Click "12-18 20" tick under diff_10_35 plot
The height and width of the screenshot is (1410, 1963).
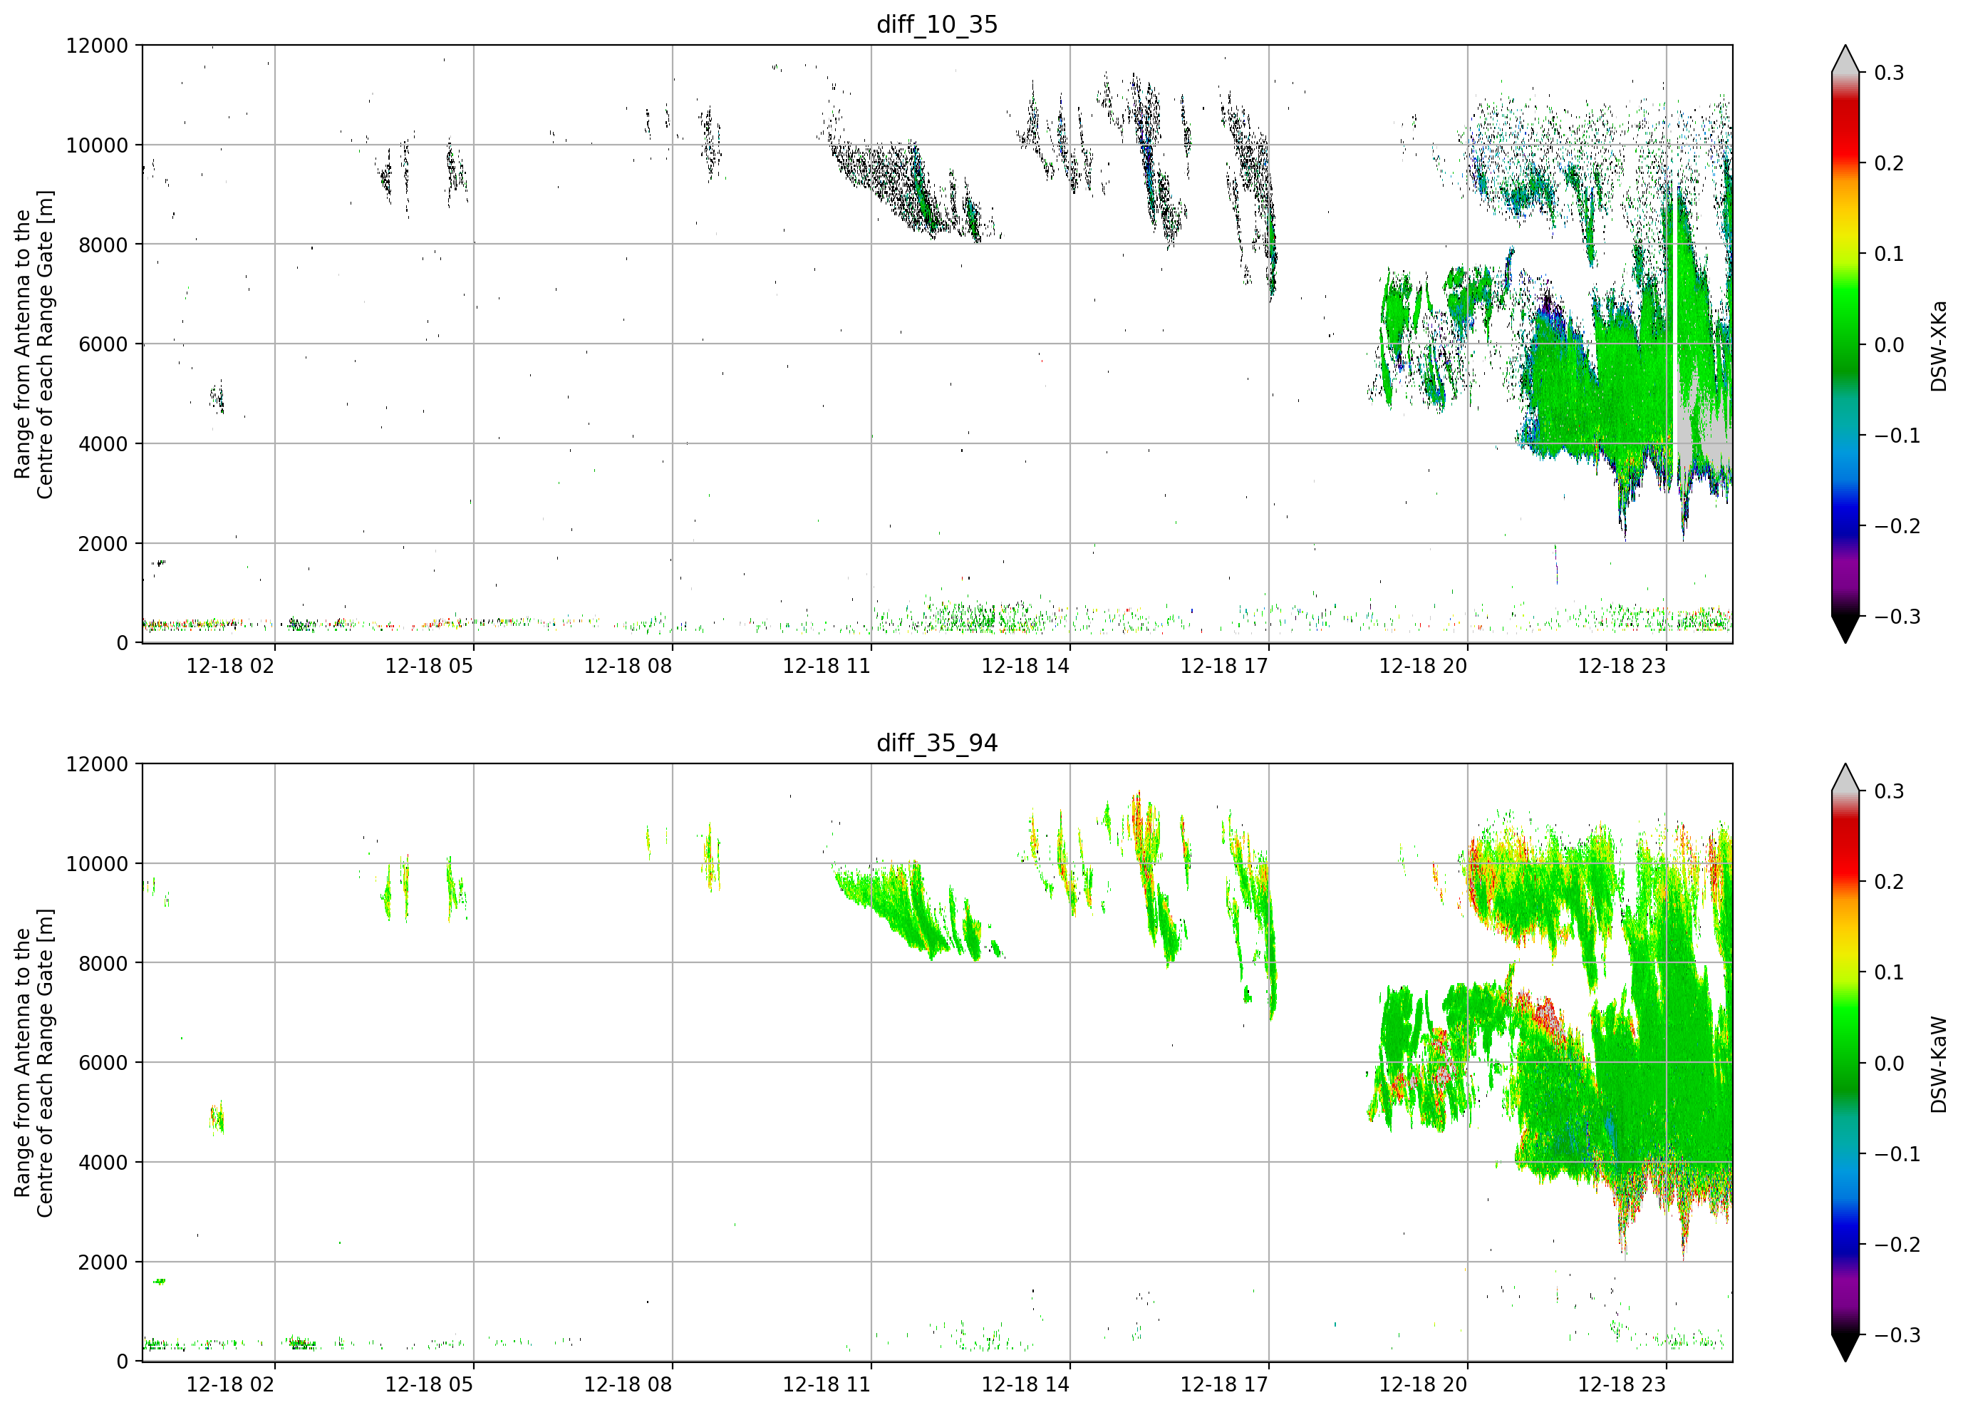1423,666
